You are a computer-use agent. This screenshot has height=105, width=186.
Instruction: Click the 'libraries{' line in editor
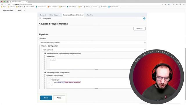tap(55, 79)
